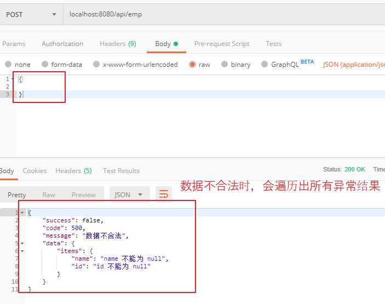Select the none body type
Viewport: 385px width, 304px height.
pos(18,64)
